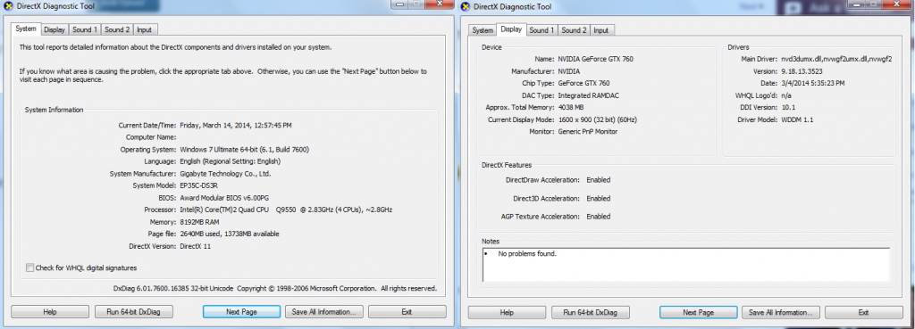Viewport: 915px width, 329px height.
Task: Click DDI Version value '10.1'
Action: [x=788, y=108]
